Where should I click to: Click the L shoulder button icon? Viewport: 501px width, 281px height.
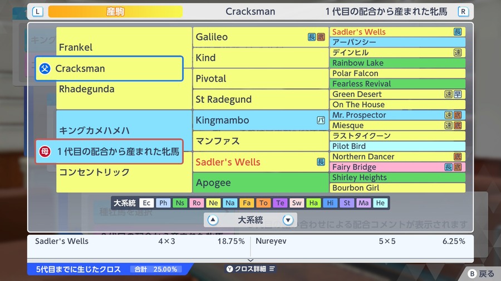pyautogui.click(x=37, y=12)
